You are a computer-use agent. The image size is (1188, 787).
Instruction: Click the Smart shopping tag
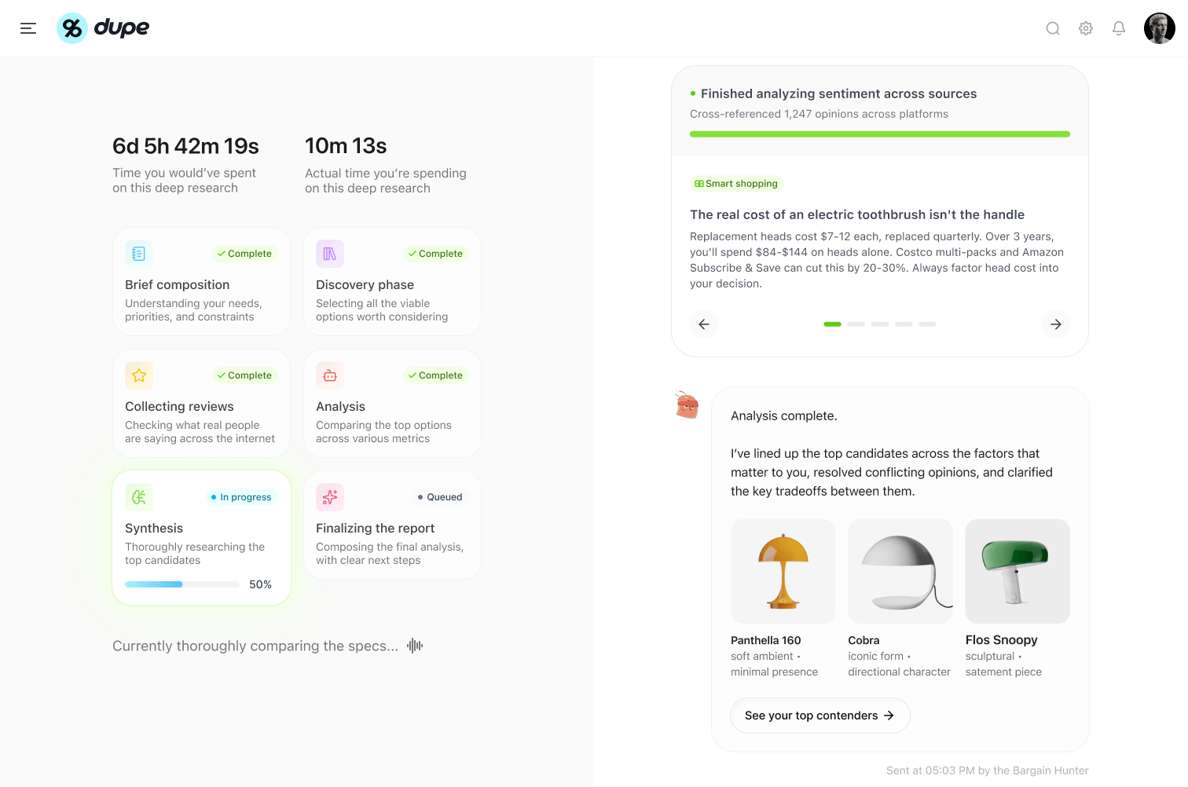pyautogui.click(x=736, y=184)
